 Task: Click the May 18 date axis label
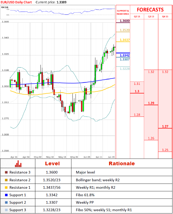pos(62,157)
